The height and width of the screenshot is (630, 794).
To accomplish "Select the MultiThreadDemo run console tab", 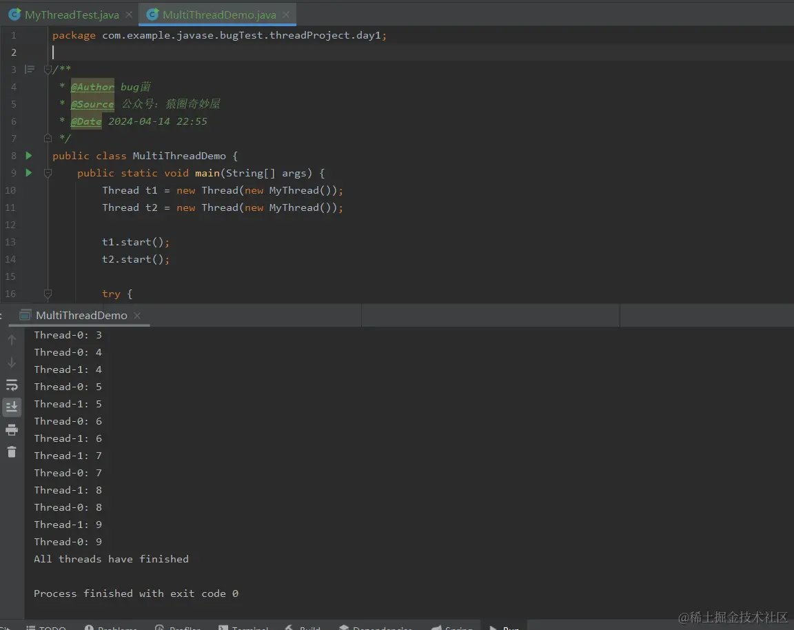I will point(81,315).
